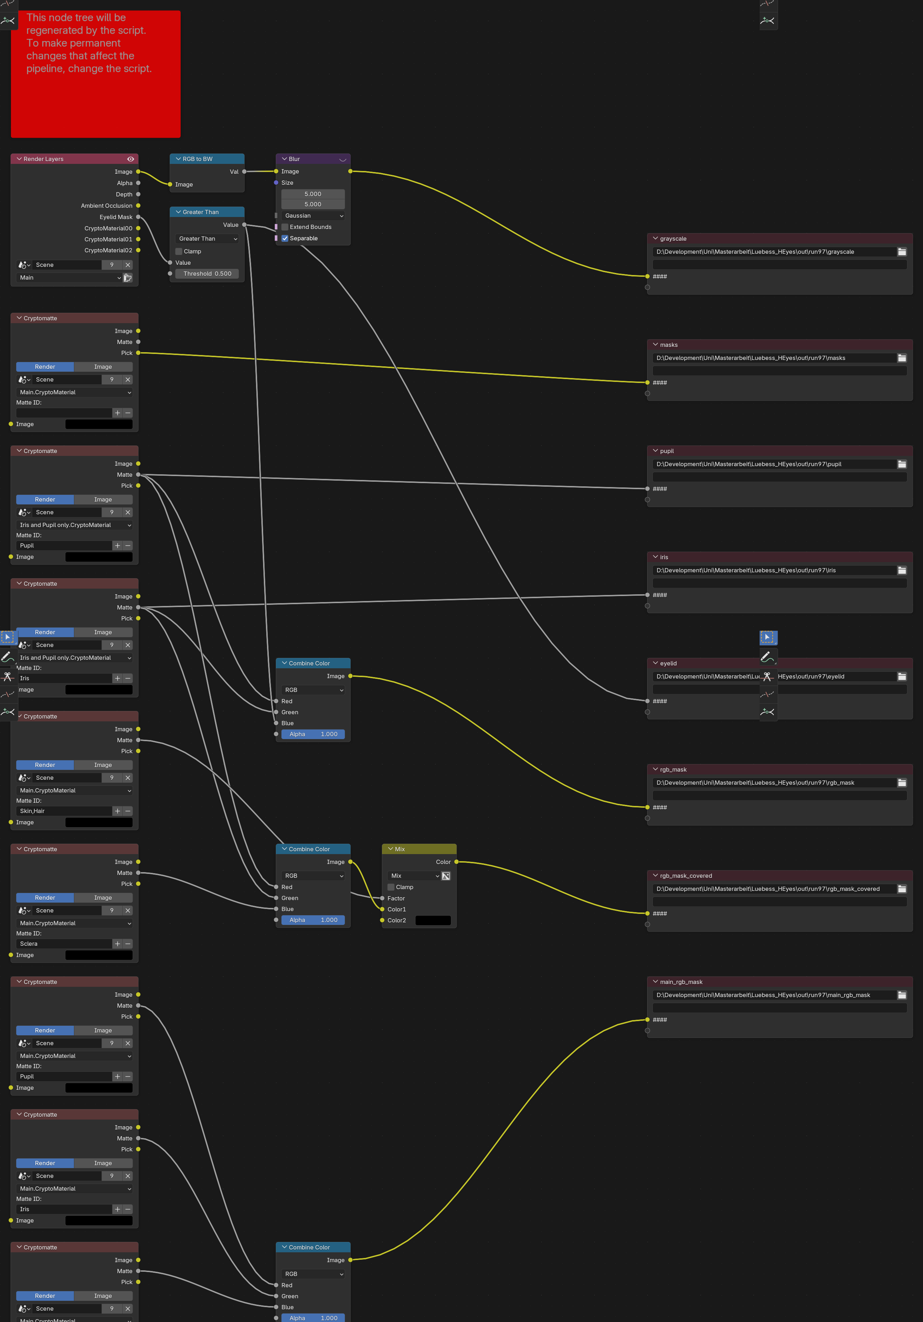Click black Color2 swatch in Mix node
The image size is (923, 1322).
pyautogui.click(x=433, y=920)
